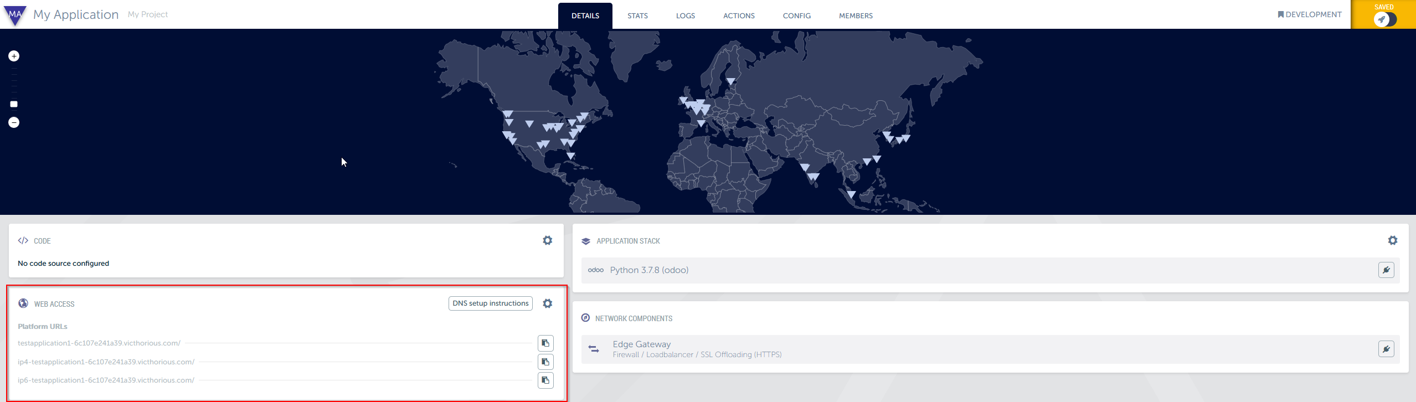Viewport: 1416px width, 402px height.
Task: Zoom in on the world map
Action: [x=14, y=56]
